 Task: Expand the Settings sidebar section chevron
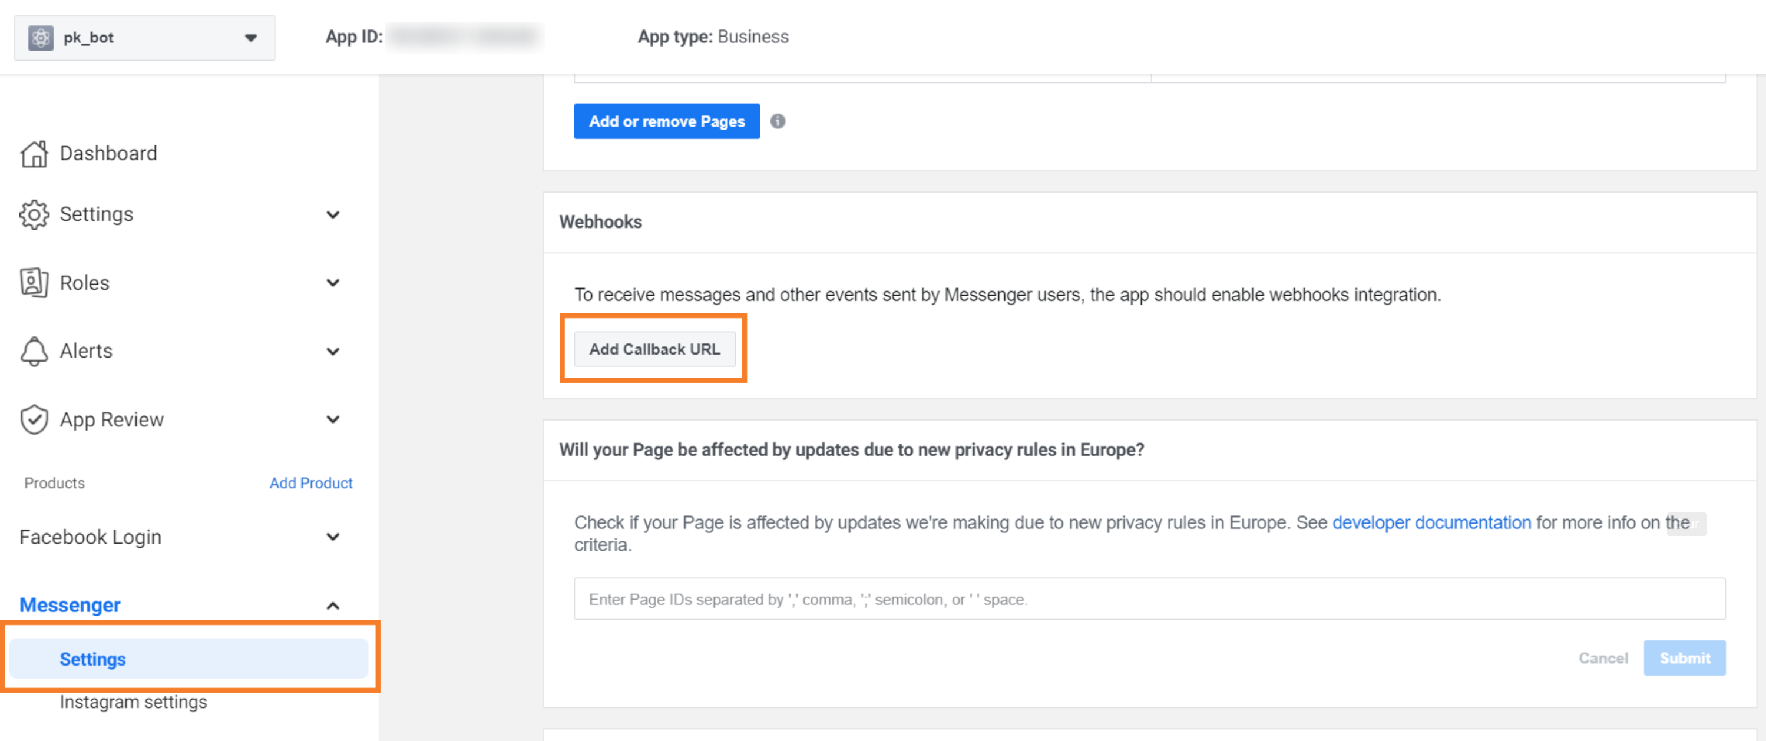click(x=333, y=214)
